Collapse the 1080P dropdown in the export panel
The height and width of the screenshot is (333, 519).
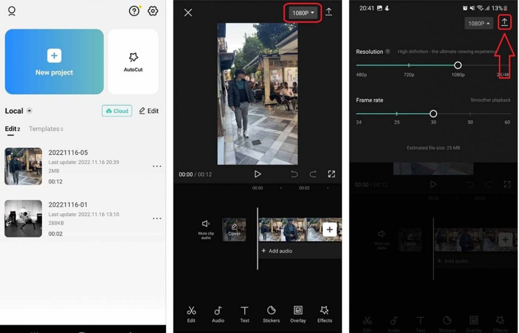479,24
